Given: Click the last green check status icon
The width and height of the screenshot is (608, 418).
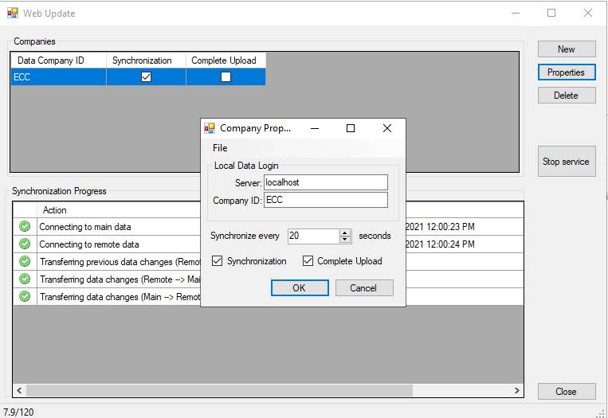Looking at the screenshot, I should (25, 297).
